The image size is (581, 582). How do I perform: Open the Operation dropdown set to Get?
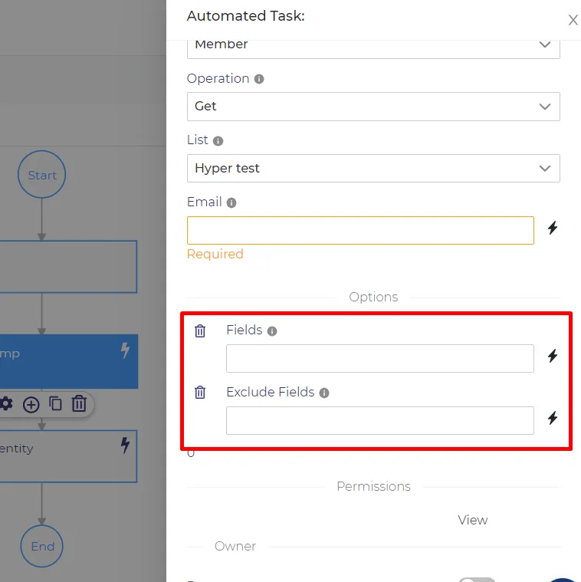373,107
